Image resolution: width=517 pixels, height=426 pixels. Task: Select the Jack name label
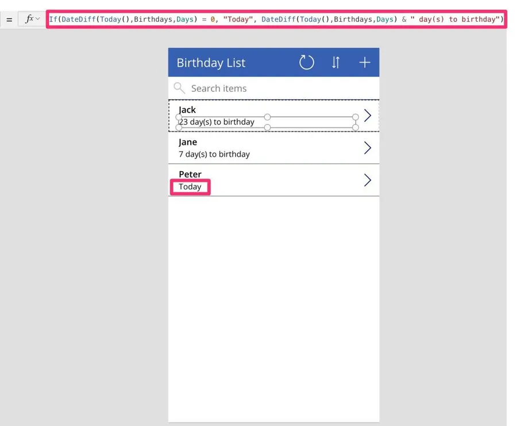(x=187, y=110)
